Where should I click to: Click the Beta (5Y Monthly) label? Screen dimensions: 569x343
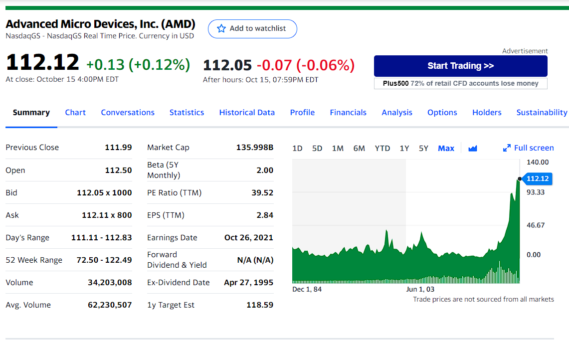coord(164,170)
